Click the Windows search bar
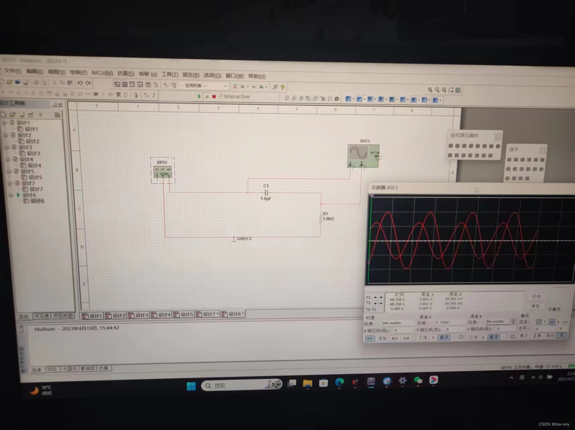 pyautogui.click(x=241, y=385)
